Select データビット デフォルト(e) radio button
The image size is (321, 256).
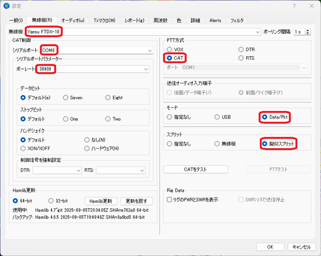(35, 98)
